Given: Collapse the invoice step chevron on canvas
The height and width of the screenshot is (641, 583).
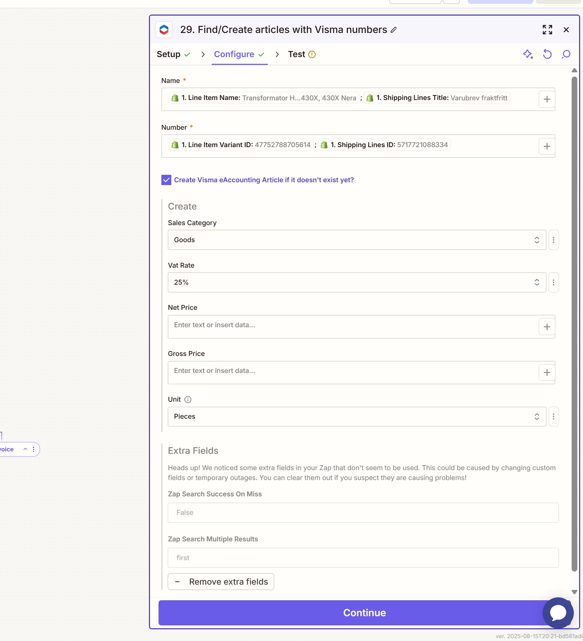Looking at the screenshot, I should [x=25, y=449].
